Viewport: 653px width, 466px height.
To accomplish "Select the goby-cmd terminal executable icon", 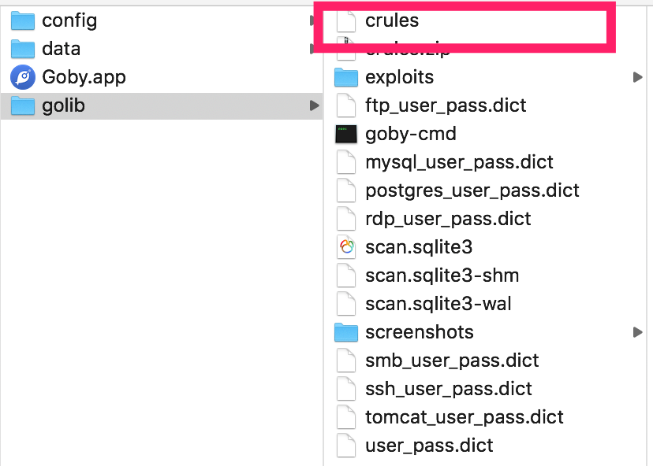I will [x=346, y=135].
